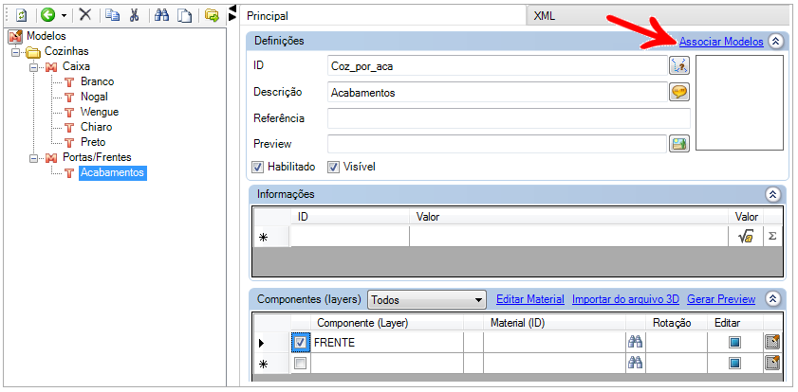Click the ID input field
This screenshot has width=798, height=392.
click(x=497, y=66)
